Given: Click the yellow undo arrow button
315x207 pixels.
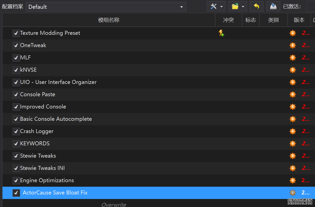Looking at the screenshot, I should click(256, 7).
